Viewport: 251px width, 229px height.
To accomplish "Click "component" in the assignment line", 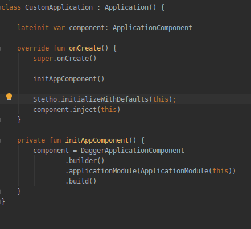I will [51, 151].
